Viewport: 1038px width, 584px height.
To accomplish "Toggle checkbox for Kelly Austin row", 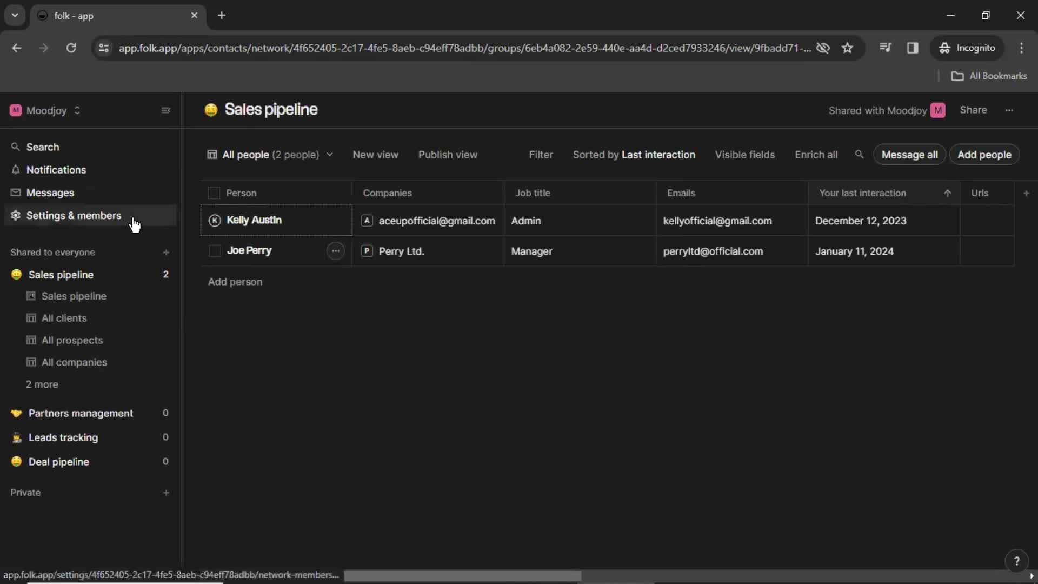I will click(214, 220).
